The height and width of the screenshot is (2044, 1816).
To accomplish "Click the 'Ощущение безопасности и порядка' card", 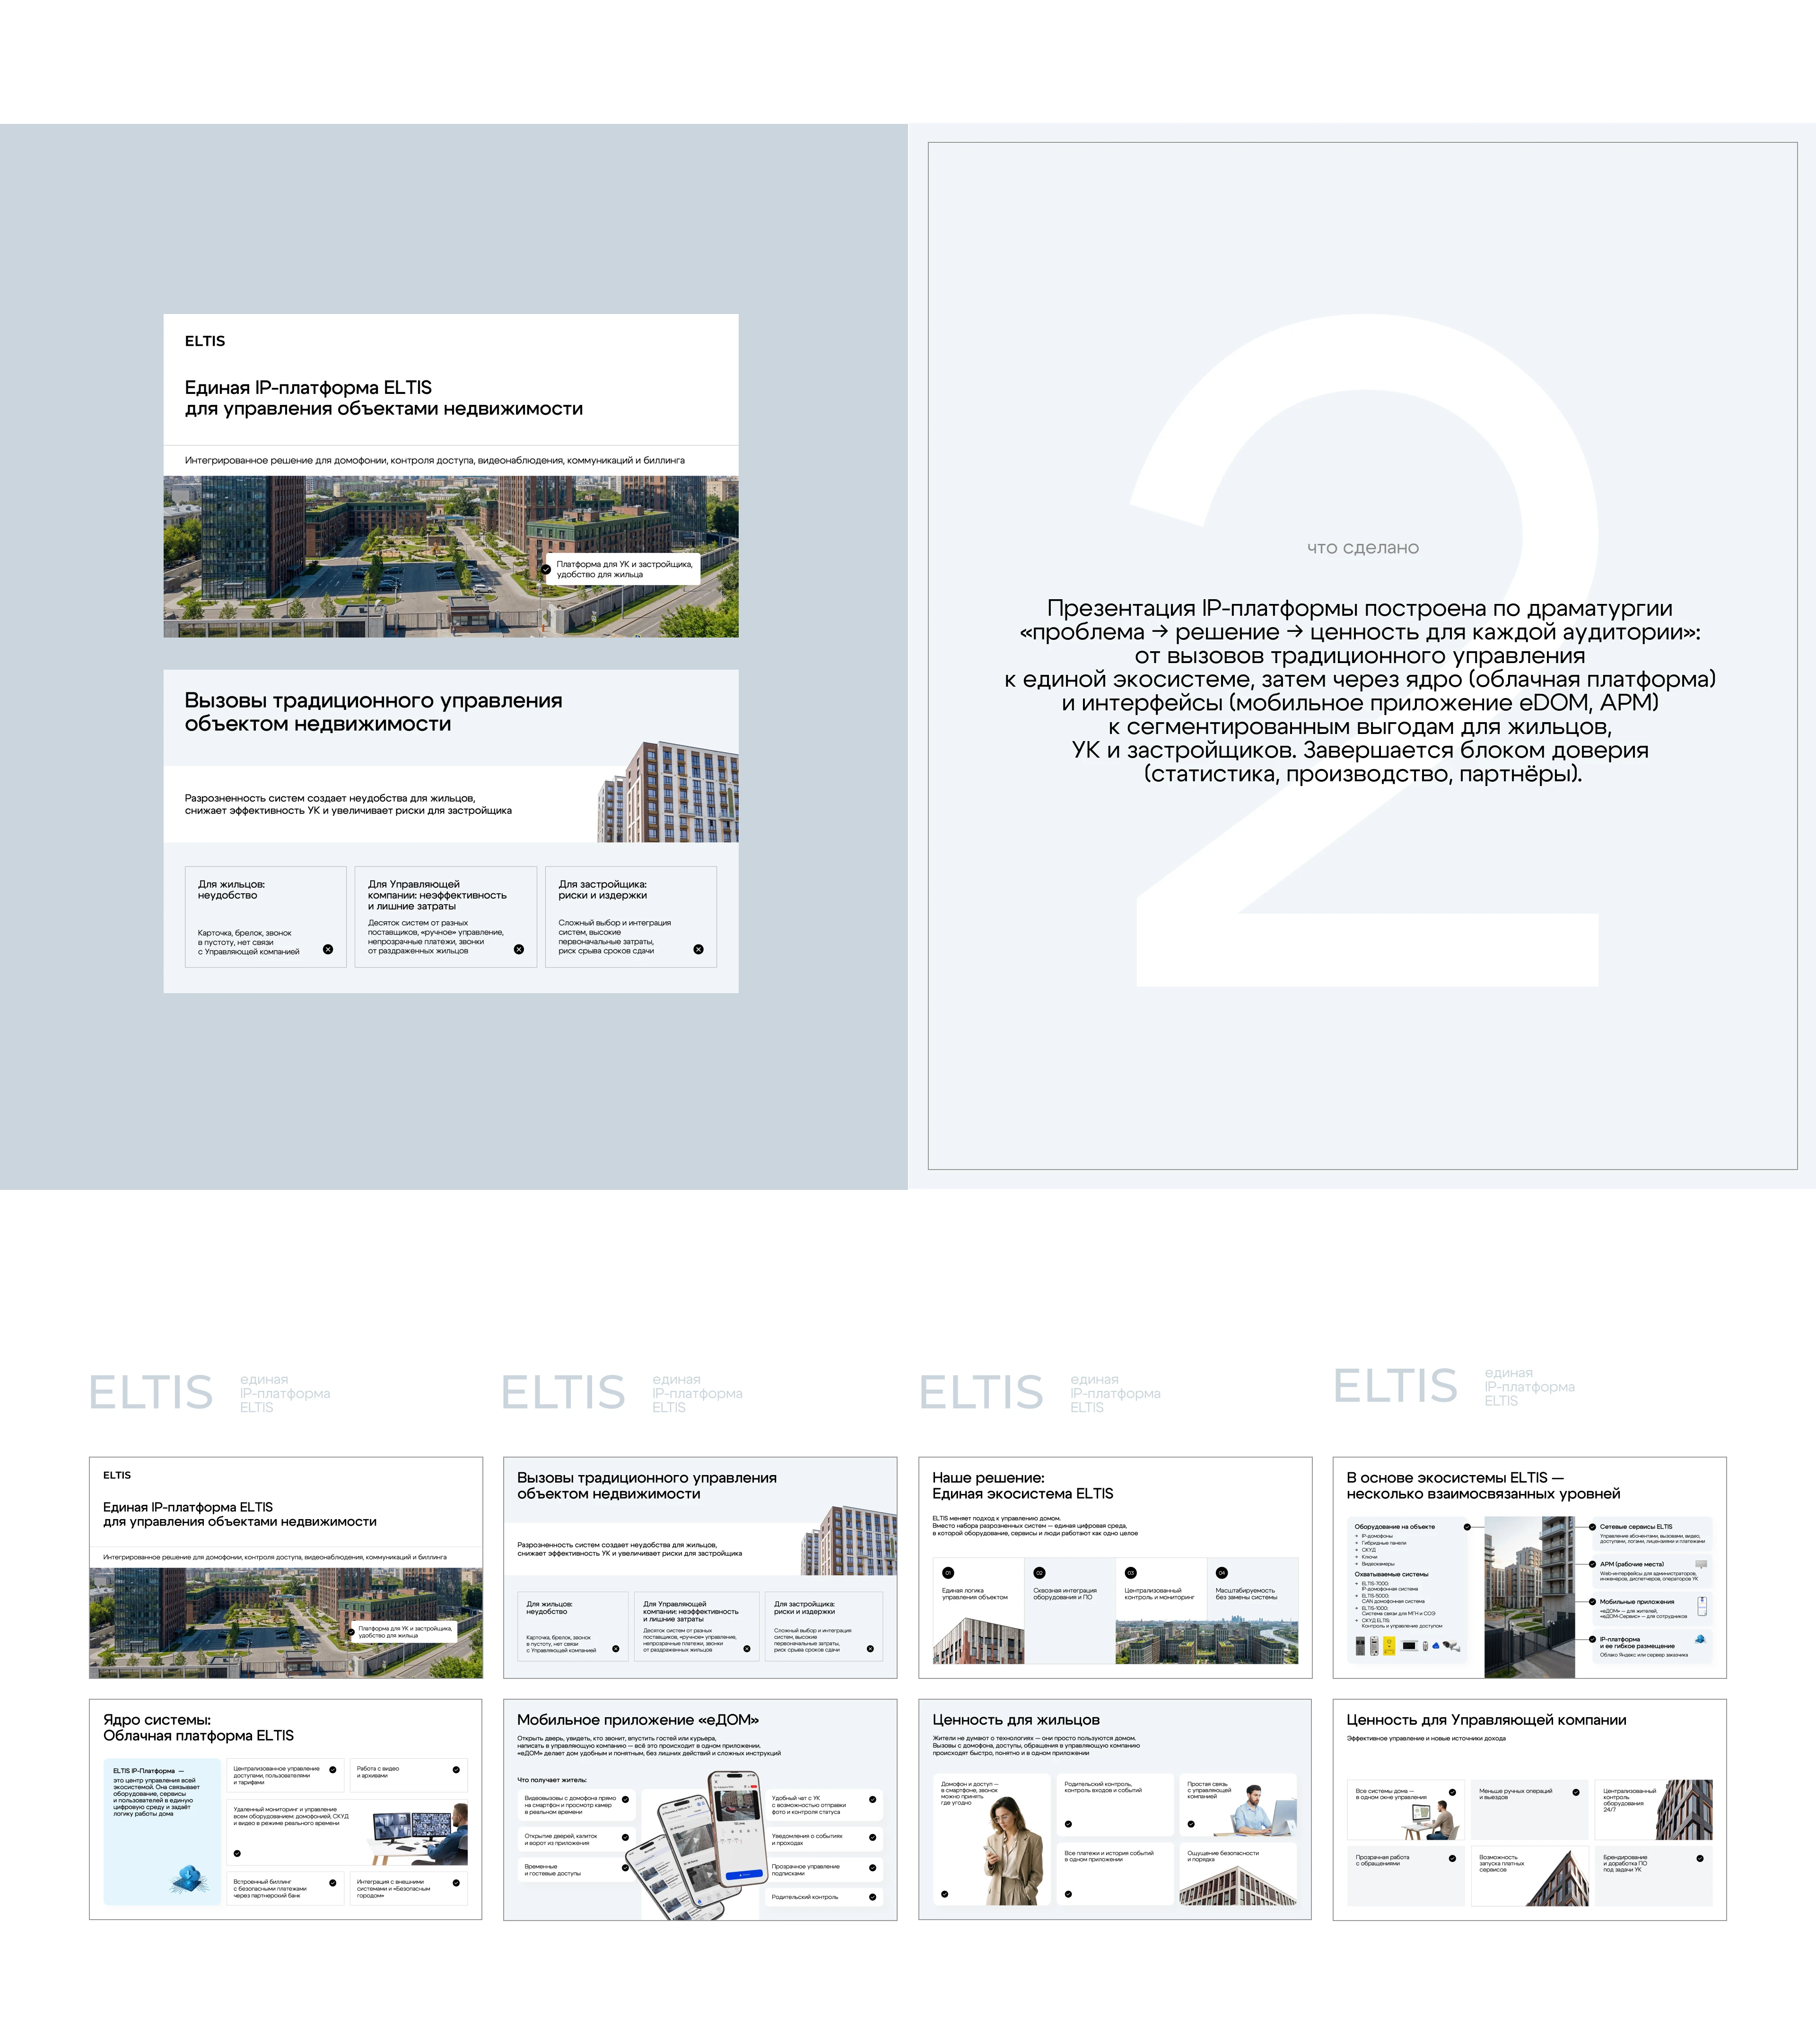I will coord(1238,1875).
